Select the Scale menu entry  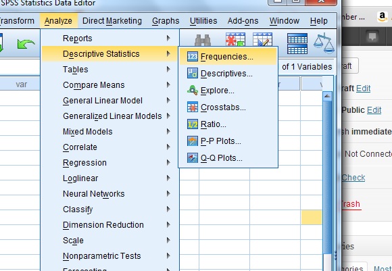coord(110,240)
